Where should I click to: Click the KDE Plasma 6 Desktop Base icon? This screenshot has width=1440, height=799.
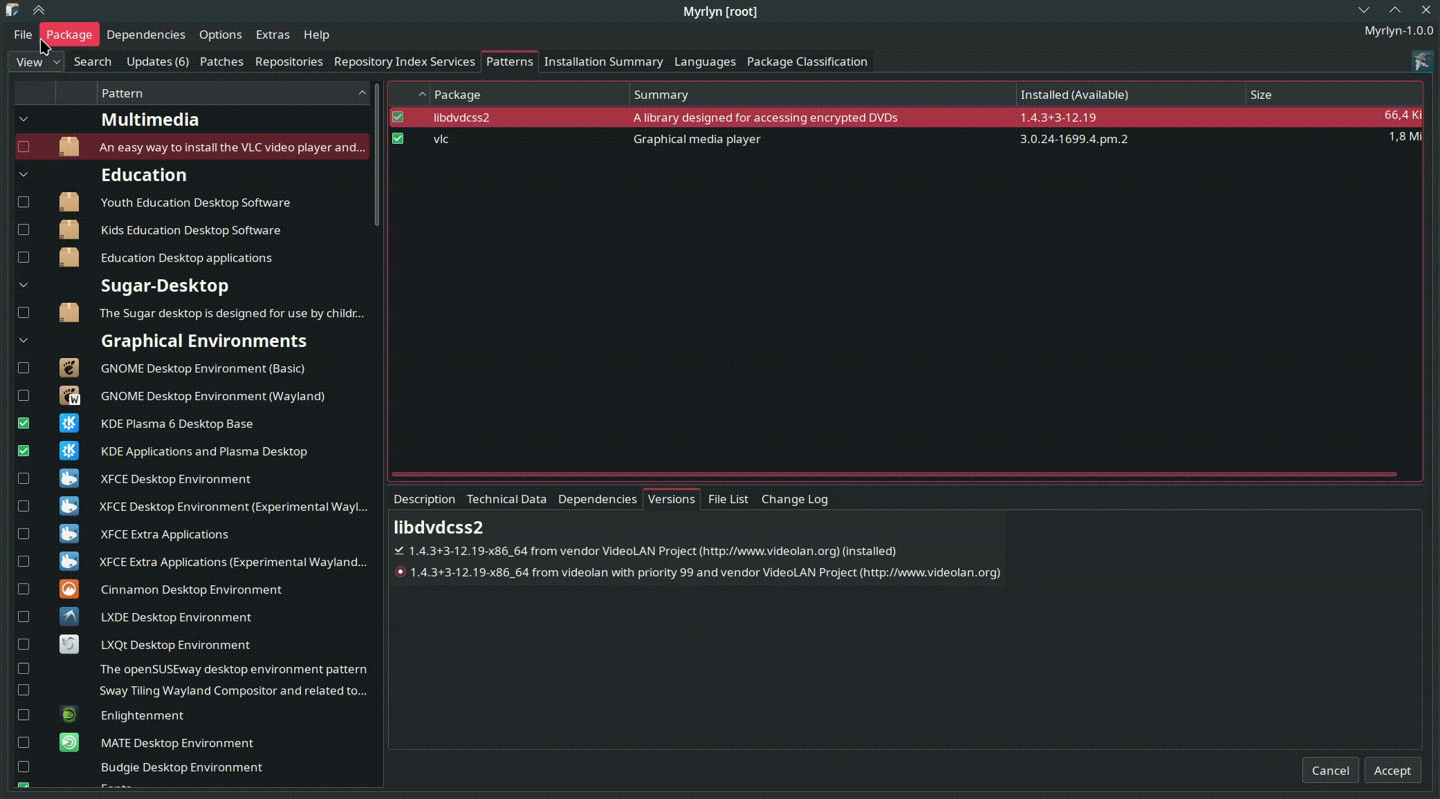point(69,423)
